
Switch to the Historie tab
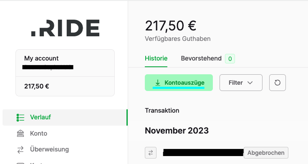(x=156, y=58)
